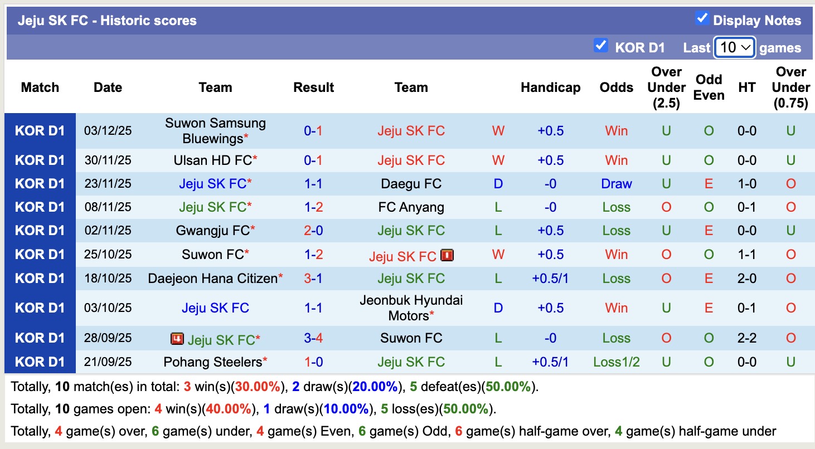Image resolution: width=815 pixels, height=449 pixels.
Task: Click the 3-4 result score
Action: click(313, 338)
